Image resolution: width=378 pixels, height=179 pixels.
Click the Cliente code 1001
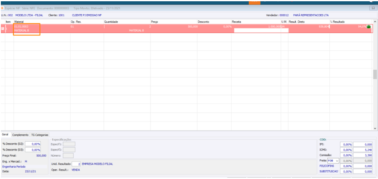[x=62, y=15]
